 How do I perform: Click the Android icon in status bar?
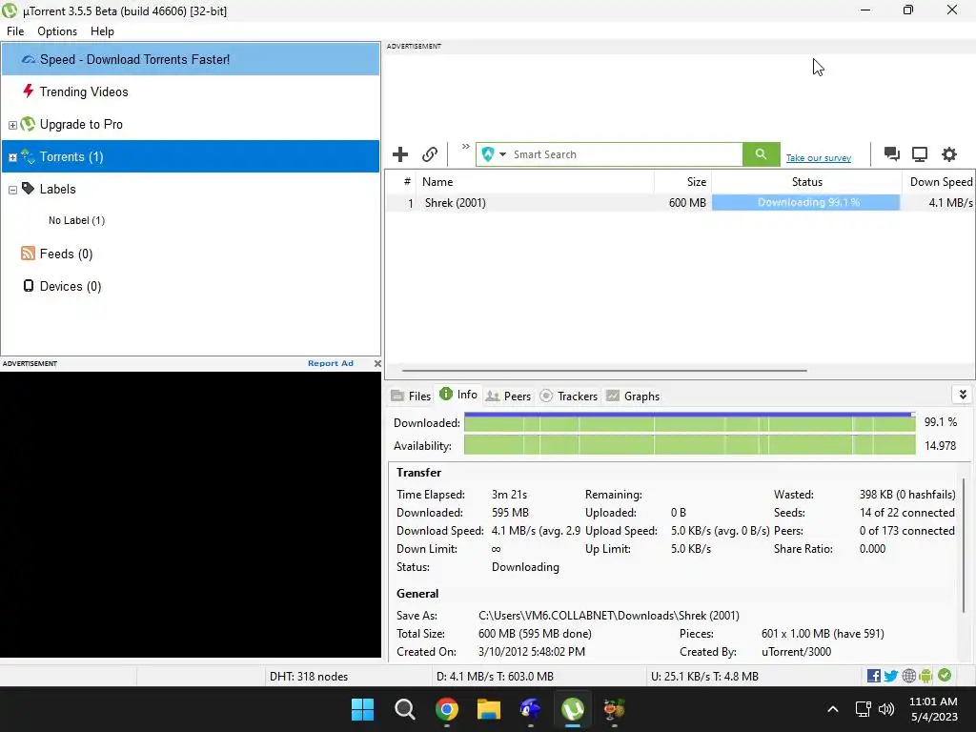tap(925, 676)
